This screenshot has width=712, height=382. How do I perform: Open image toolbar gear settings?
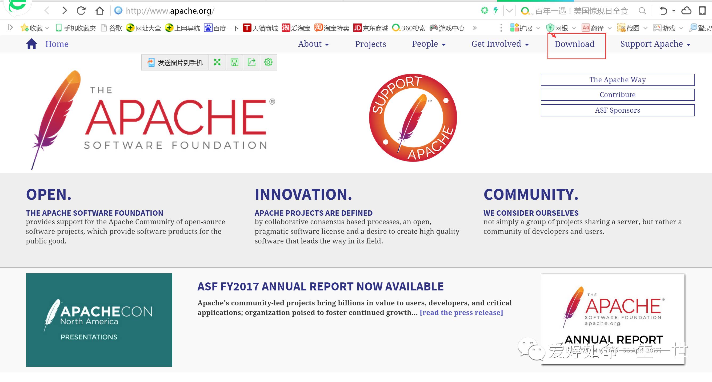(x=268, y=62)
